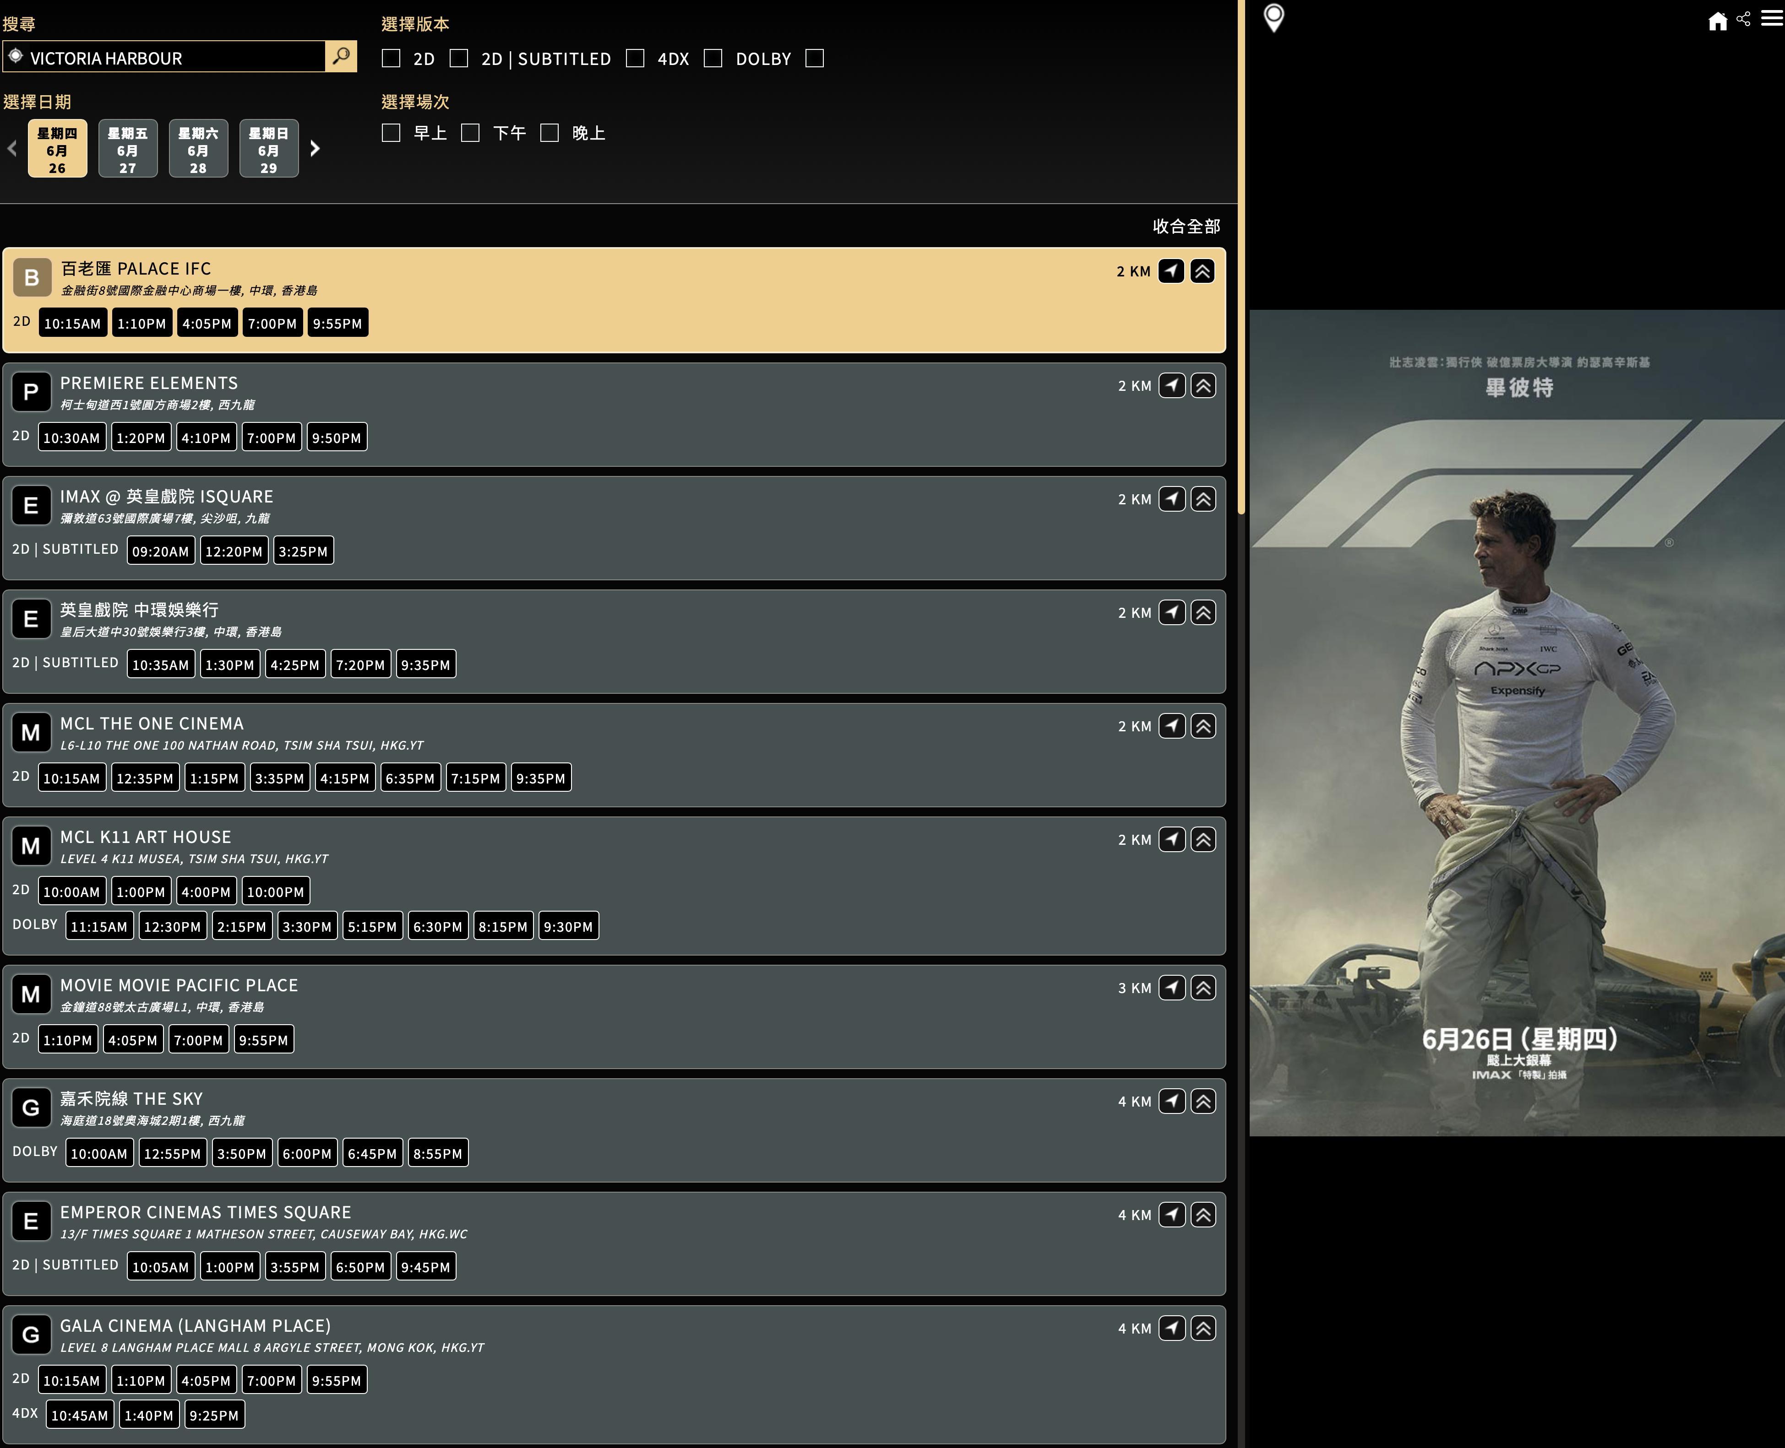Get directions to 嘉禾院線 The Sky
This screenshot has height=1448, width=1785.
click(x=1172, y=1101)
